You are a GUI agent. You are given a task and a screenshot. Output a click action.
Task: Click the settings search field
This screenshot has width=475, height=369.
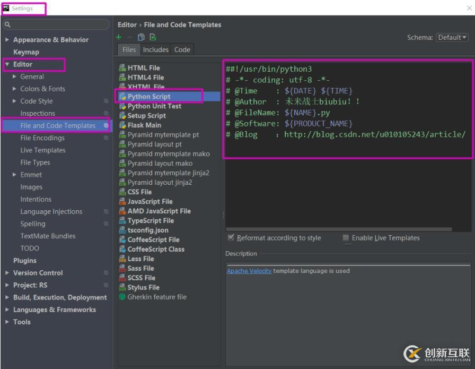(x=58, y=24)
